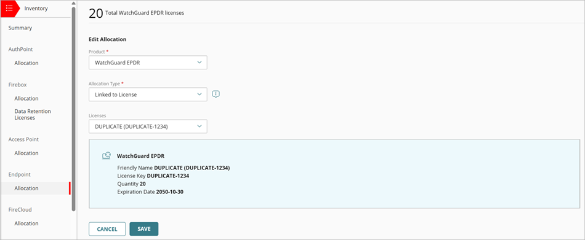Open the Licenses dropdown
Viewport: 585px width, 240px height.
(x=148, y=126)
